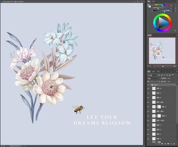Screen dimensions: 178x147
Task: Click the document tab at top left
Action: click(x=13, y=1)
